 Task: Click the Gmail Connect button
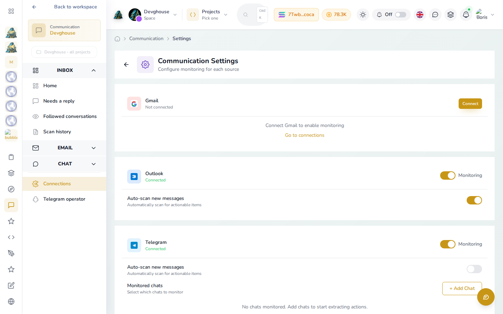[470, 104]
